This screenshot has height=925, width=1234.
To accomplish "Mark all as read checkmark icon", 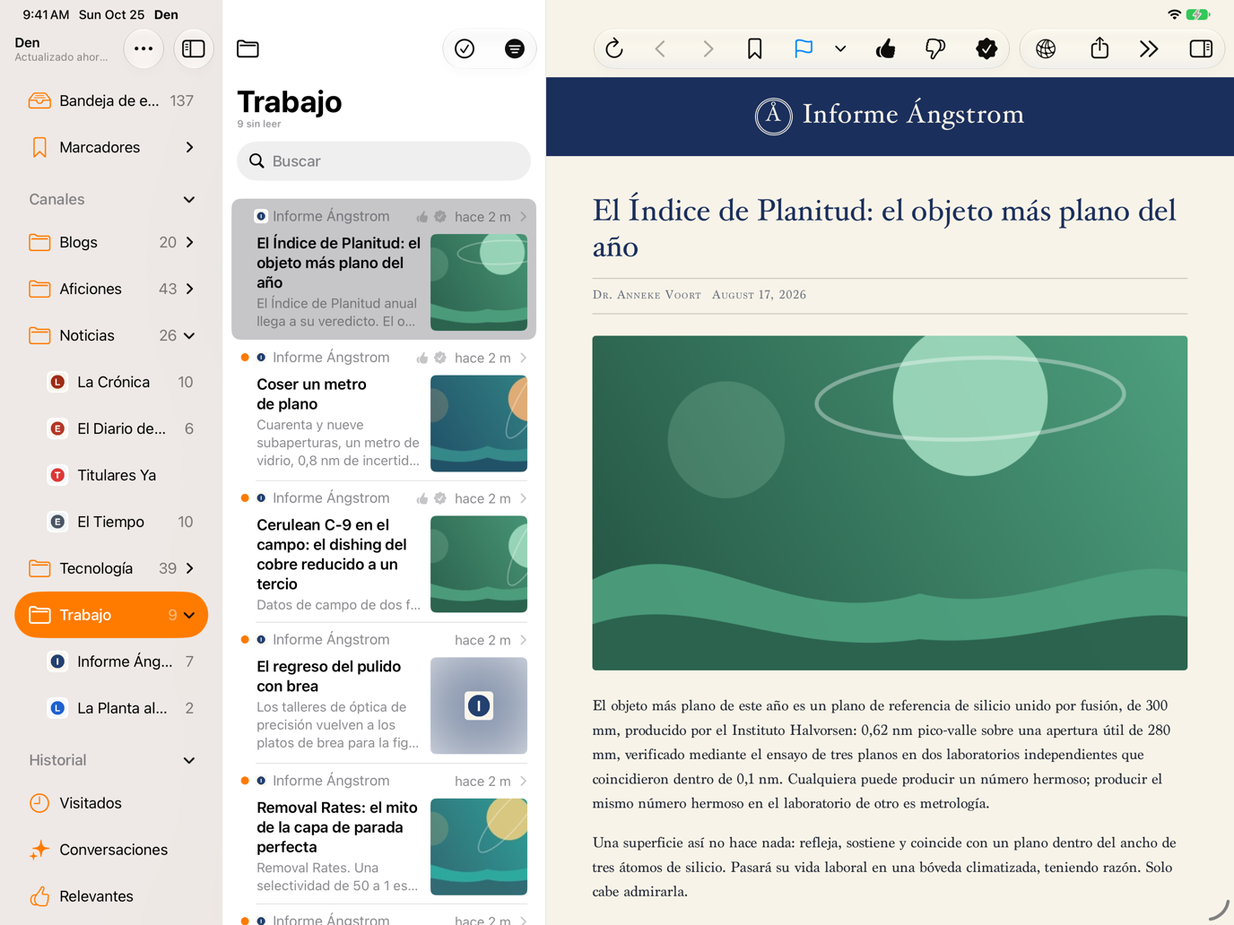I will (465, 48).
